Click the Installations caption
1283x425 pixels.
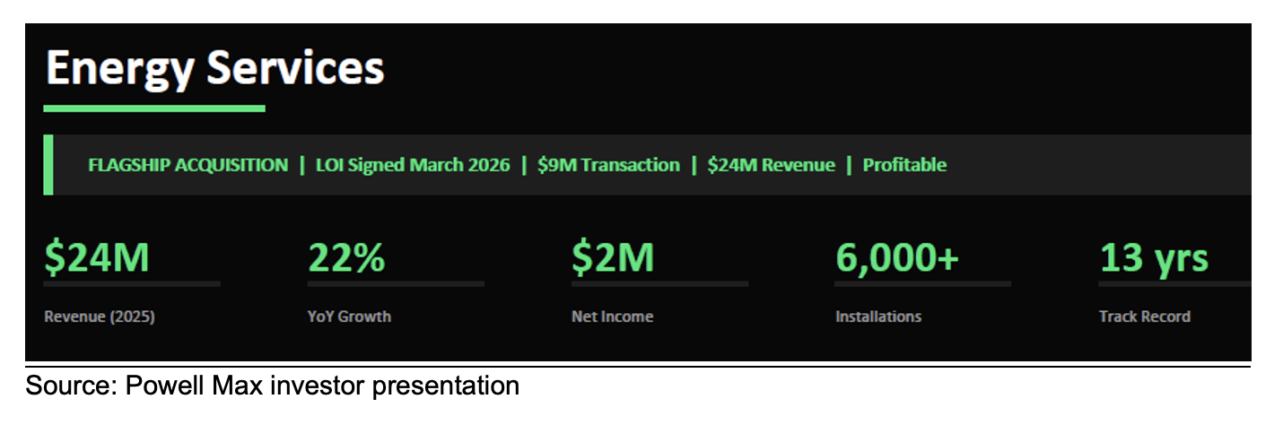click(877, 317)
